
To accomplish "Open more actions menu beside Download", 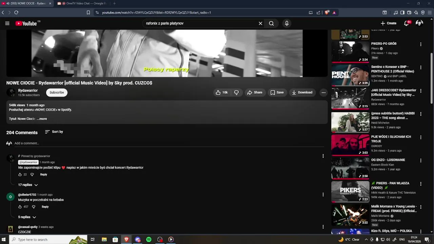I will coord(323,93).
